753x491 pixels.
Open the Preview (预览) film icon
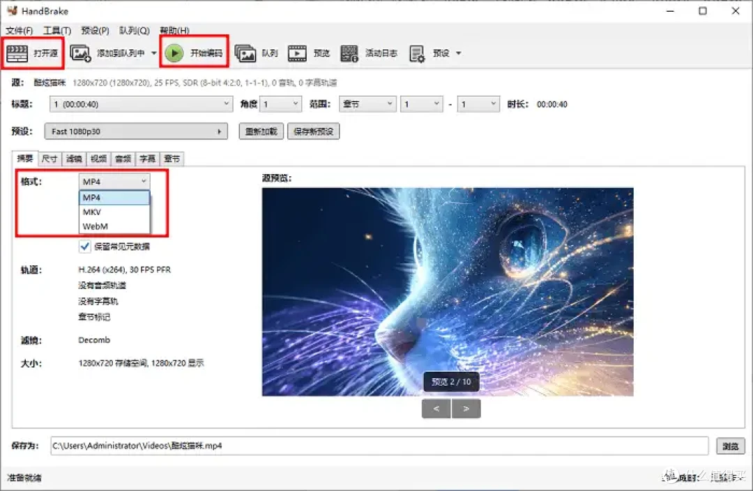tap(297, 53)
